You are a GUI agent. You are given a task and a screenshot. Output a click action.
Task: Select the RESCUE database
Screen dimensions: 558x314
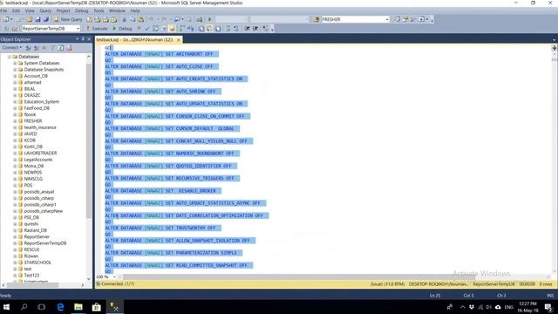click(x=31, y=249)
